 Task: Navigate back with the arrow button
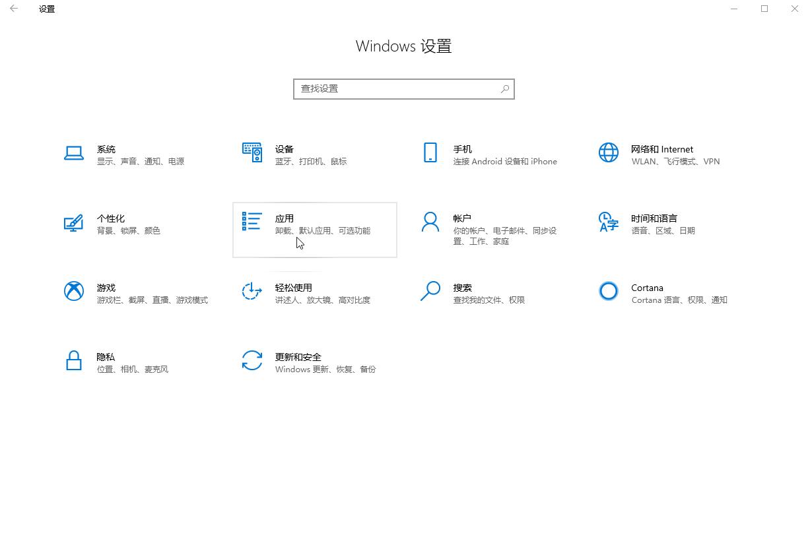tap(13, 9)
